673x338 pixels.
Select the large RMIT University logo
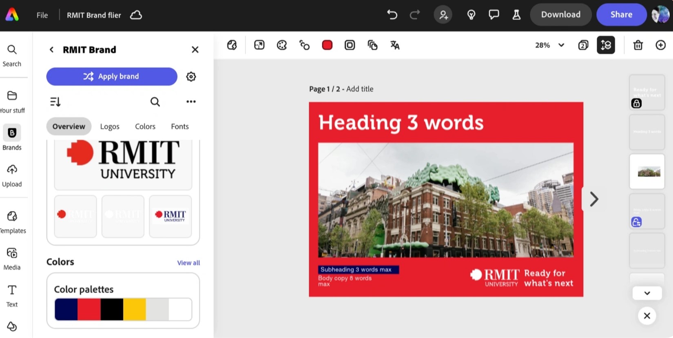(123, 165)
